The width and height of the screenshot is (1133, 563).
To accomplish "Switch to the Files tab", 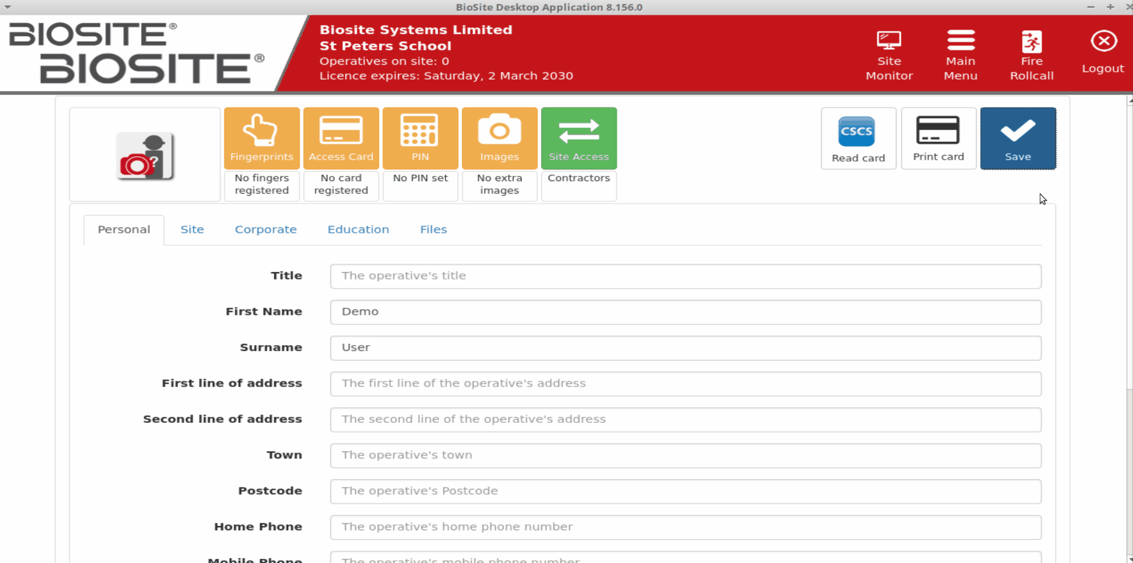I will tap(433, 230).
